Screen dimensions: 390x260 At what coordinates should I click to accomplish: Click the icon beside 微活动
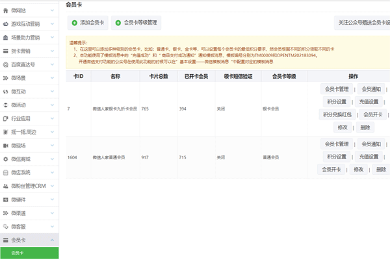5,105
